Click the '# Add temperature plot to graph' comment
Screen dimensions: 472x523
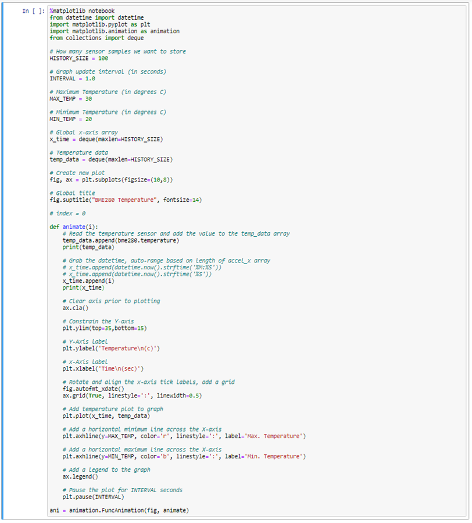(113, 409)
